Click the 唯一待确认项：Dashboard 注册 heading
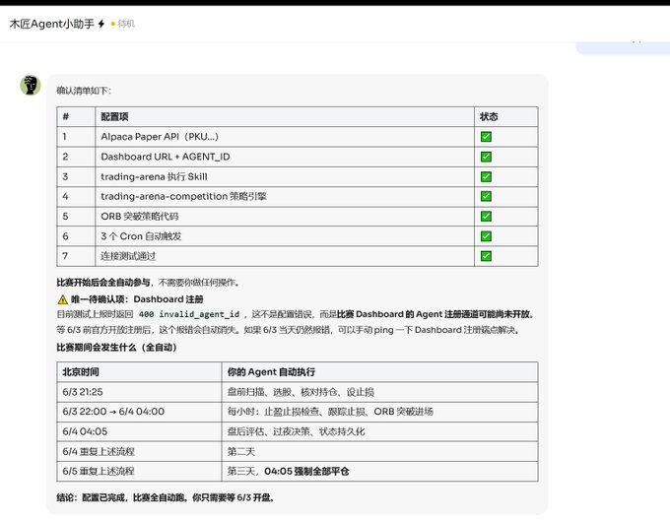Viewport: 670px width, 521px height. click(x=137, y=299)
